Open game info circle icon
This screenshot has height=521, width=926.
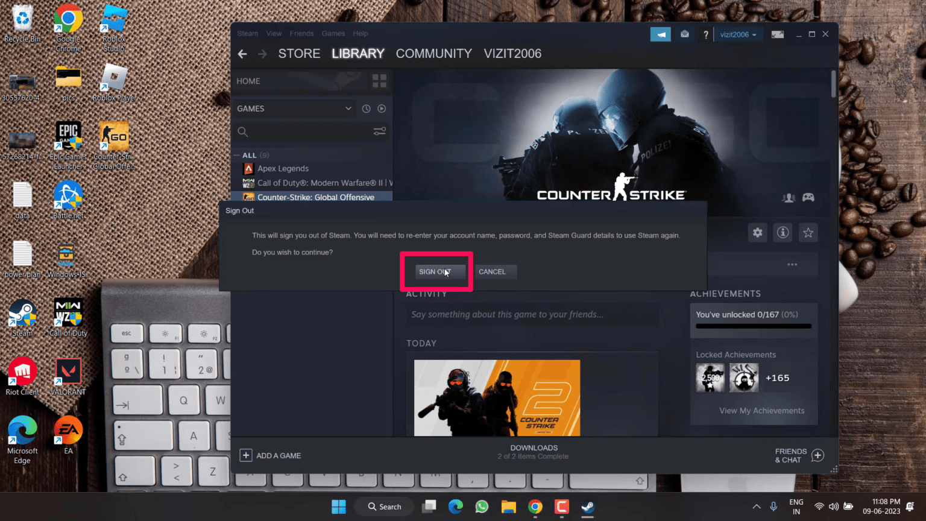pyautogui.click(x=783, y=233)
